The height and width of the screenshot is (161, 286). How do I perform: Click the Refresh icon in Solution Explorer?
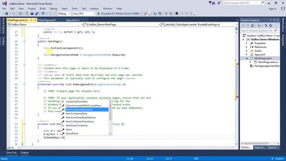(x=271, y=25)
